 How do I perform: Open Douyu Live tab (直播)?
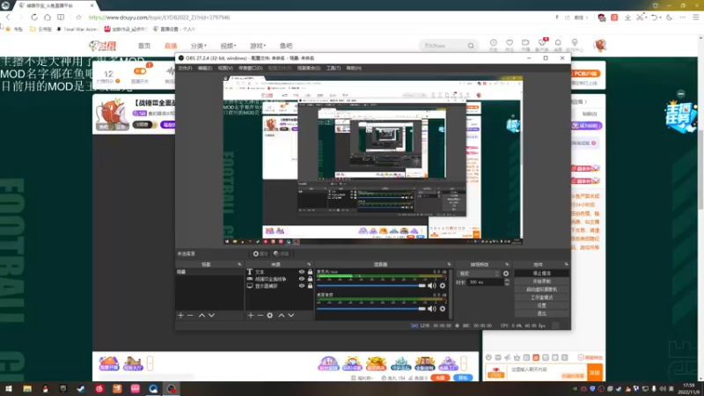pyautogui.click(x=171, y=46)
